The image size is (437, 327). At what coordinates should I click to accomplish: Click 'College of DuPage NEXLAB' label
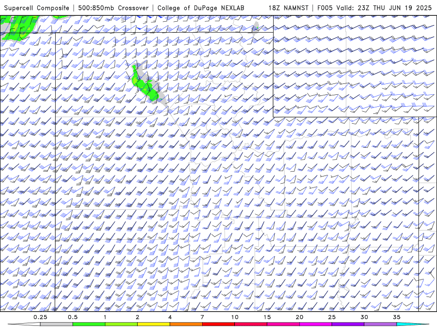[x=200, y=8]
